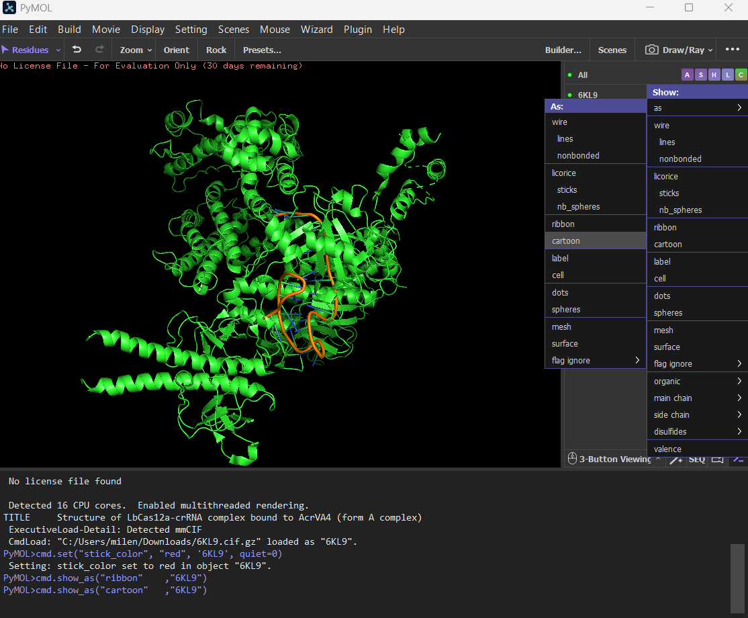Click the Orient button
748x618 pixels.
click(x=176, y=50)
